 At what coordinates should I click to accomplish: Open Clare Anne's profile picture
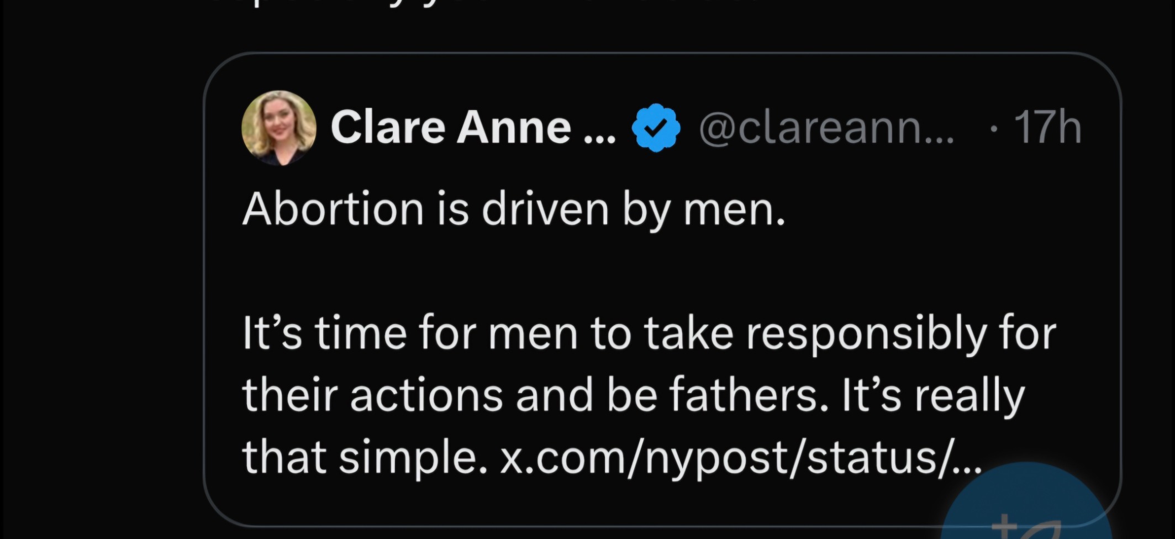point(278,128)
